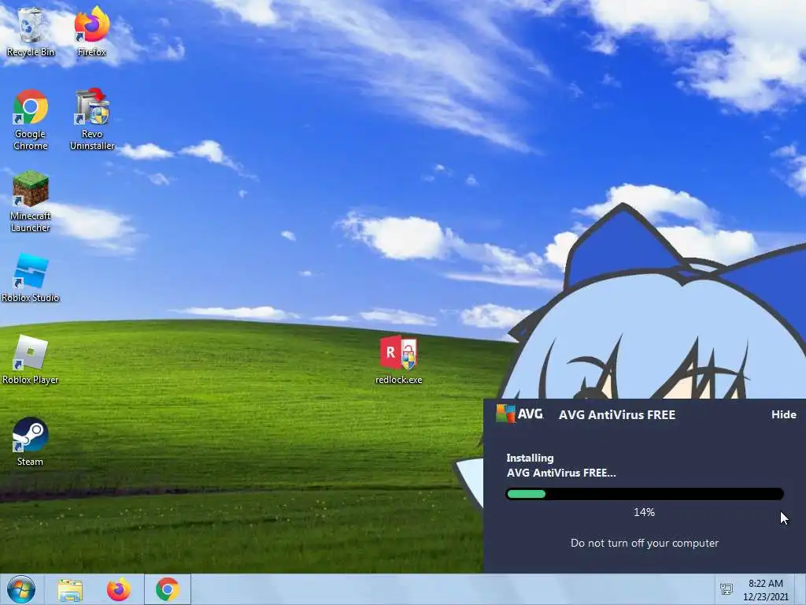The width and height of the screenshot is (806, 605).
Task: Select the Firefox desktop shortcut
Action: click(x=91, y=32)
